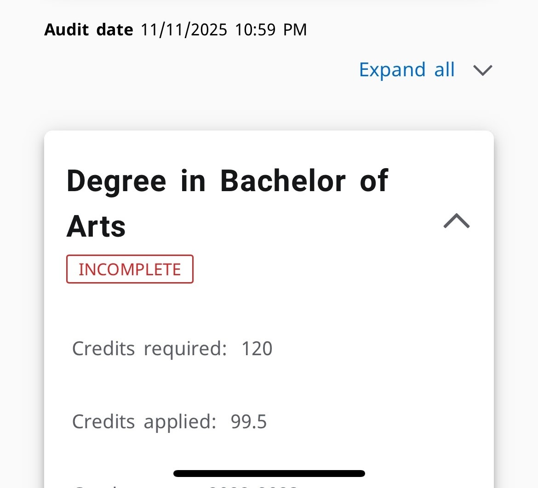538x488 pixels.
Task: Click the word Arts in the card title
Action: click(x=96, y=227)
